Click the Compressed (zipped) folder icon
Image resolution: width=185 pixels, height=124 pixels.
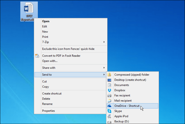[x=109, y=75]
